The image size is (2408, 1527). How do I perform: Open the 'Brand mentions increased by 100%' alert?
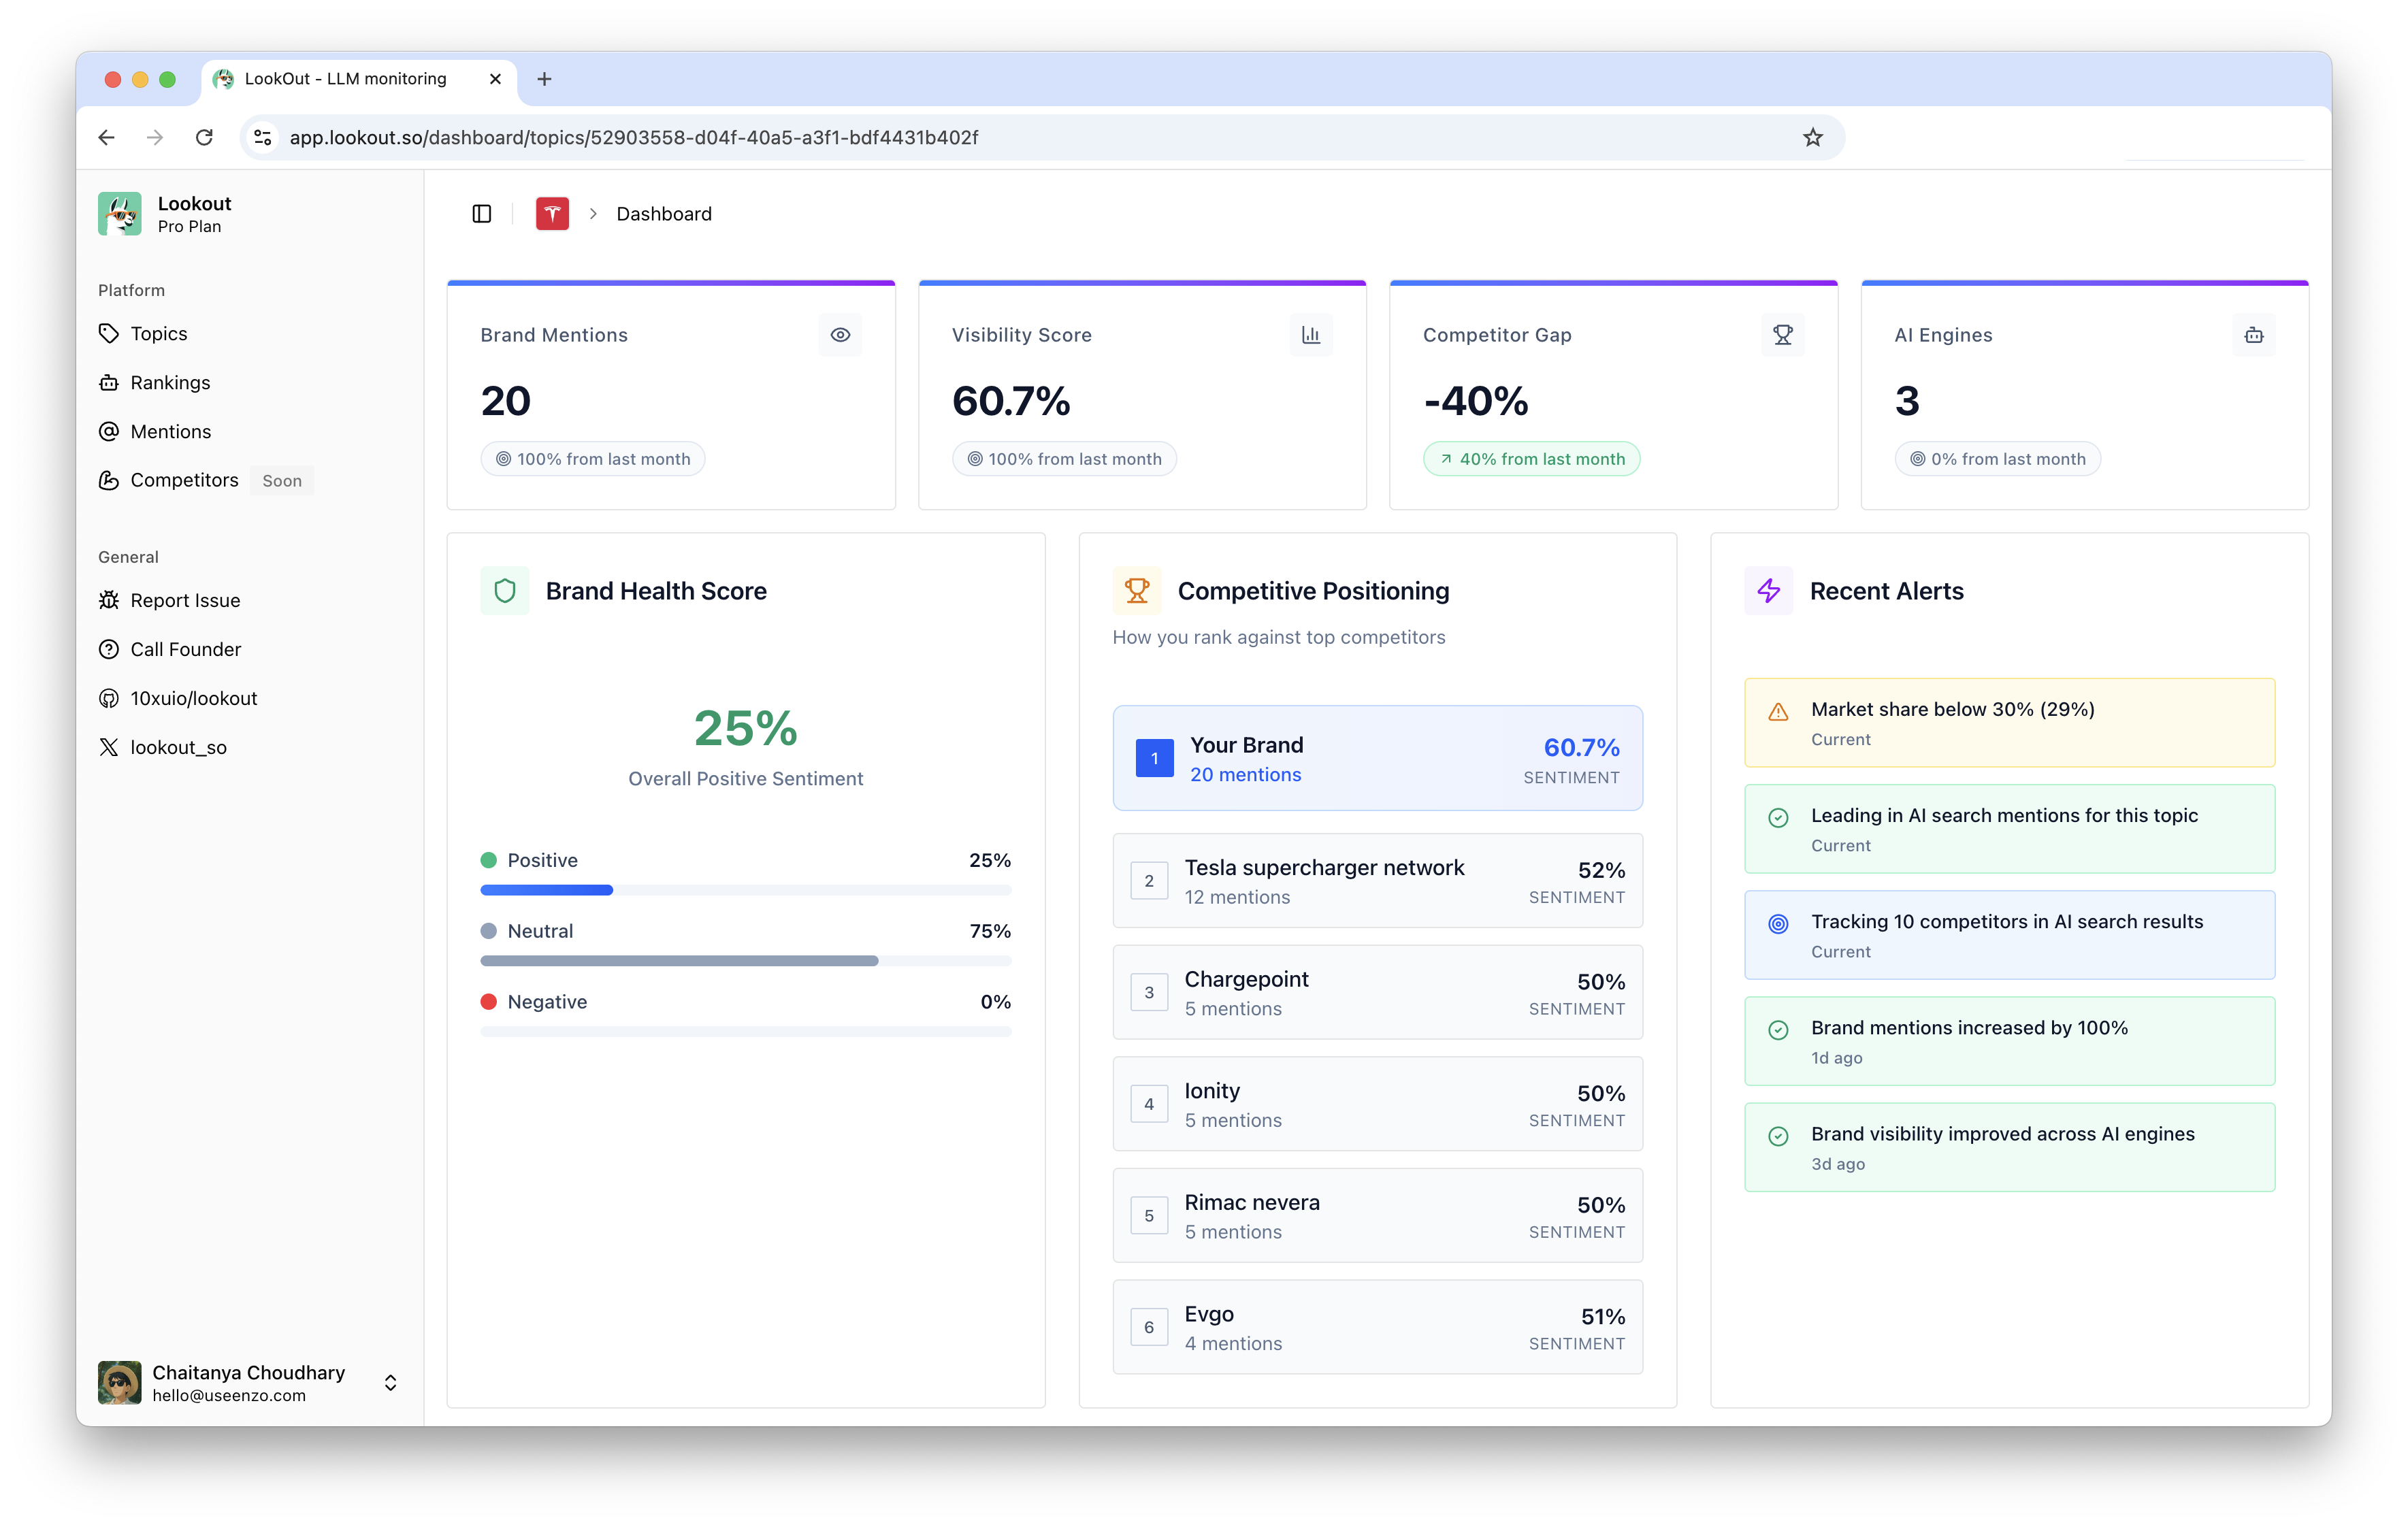coord(2010,1042)
